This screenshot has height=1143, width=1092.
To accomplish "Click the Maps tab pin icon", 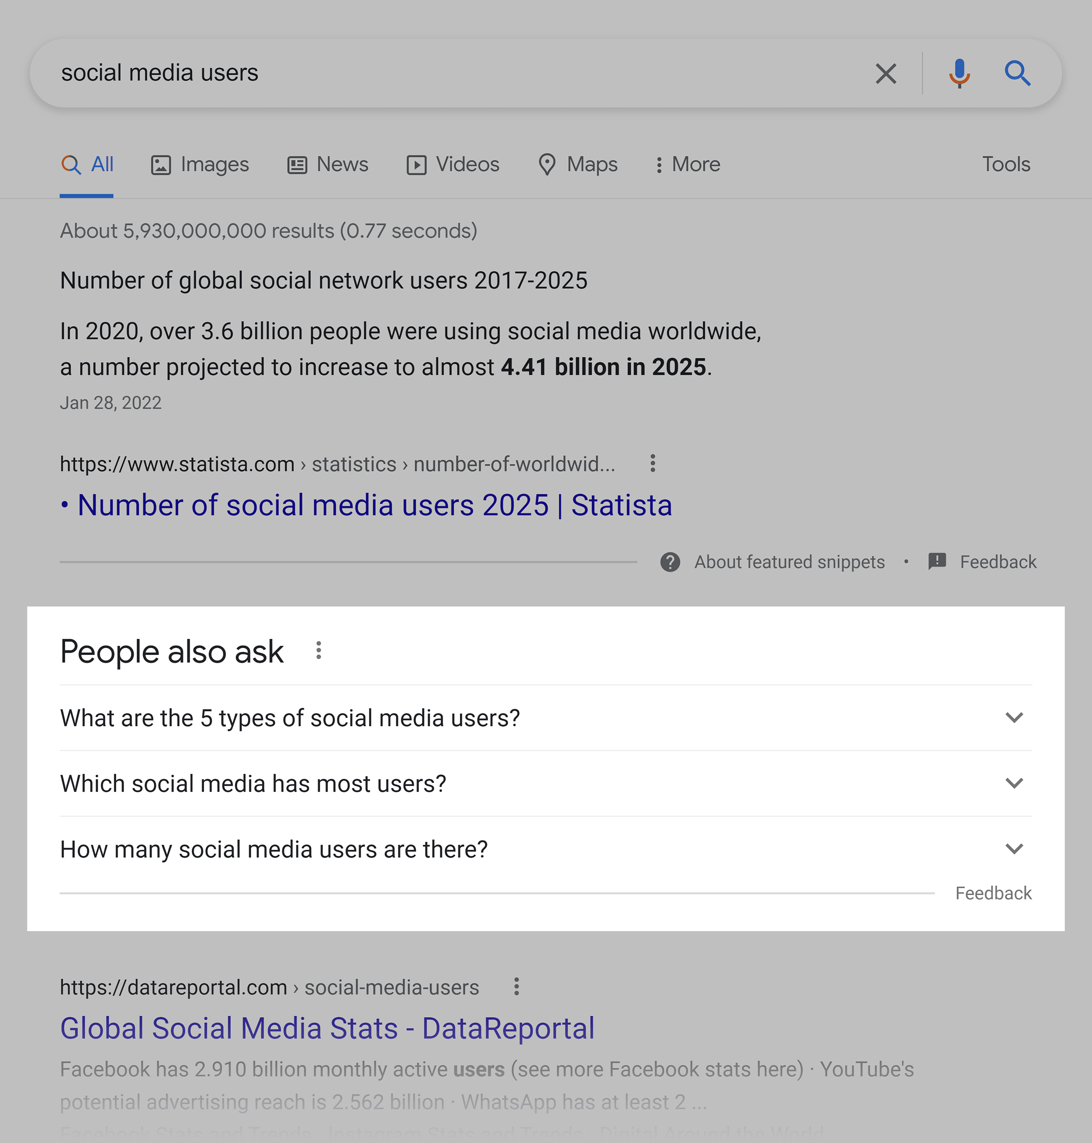I will [x=546, y=165].
